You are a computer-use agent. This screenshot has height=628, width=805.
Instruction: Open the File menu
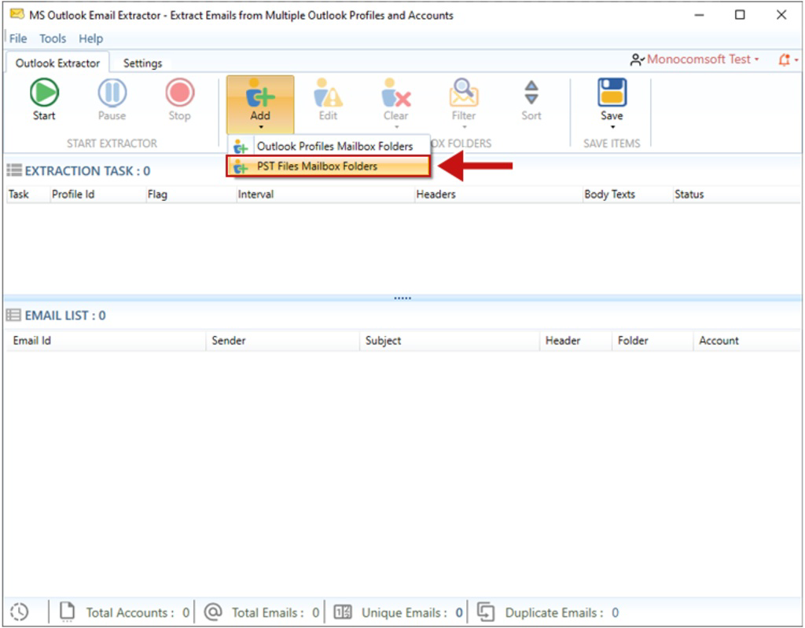(18, 38)
